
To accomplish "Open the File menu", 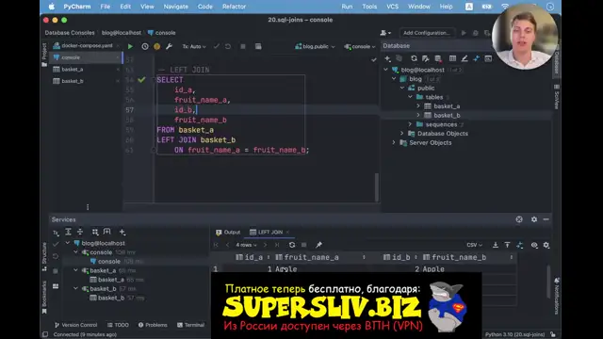I will (x=105, y=7).
